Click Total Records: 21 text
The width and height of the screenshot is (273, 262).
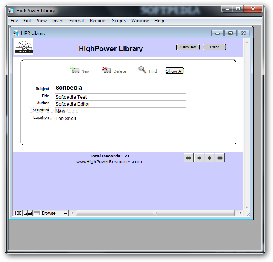[110, 156]
